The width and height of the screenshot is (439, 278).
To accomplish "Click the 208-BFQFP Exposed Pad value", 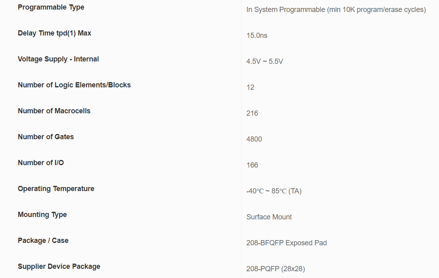I will click(x=286, y=243).
